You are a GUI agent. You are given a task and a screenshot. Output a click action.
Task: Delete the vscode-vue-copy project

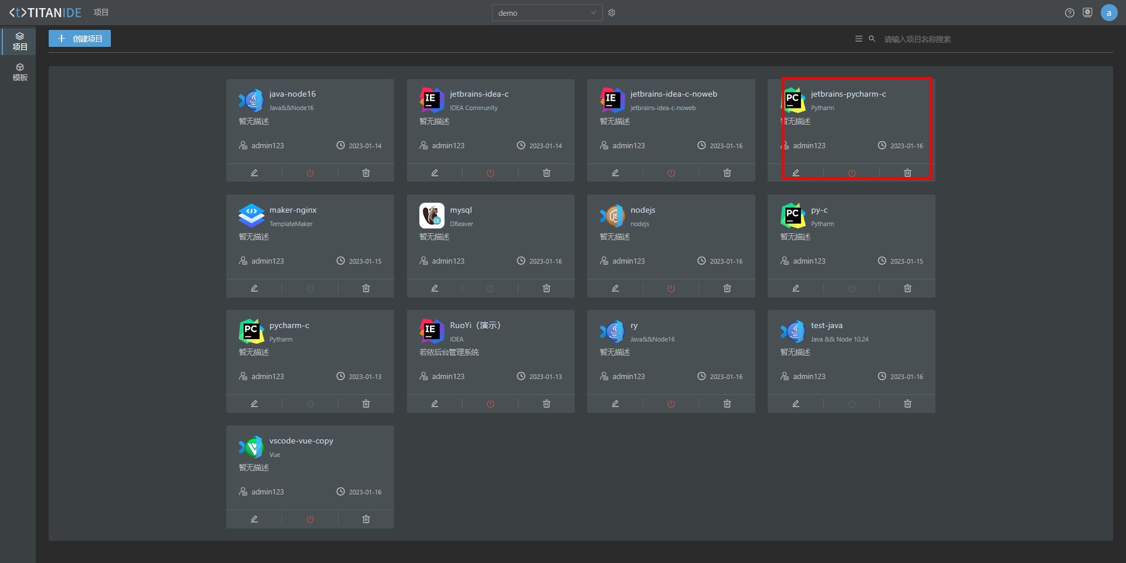click(366, 519)
